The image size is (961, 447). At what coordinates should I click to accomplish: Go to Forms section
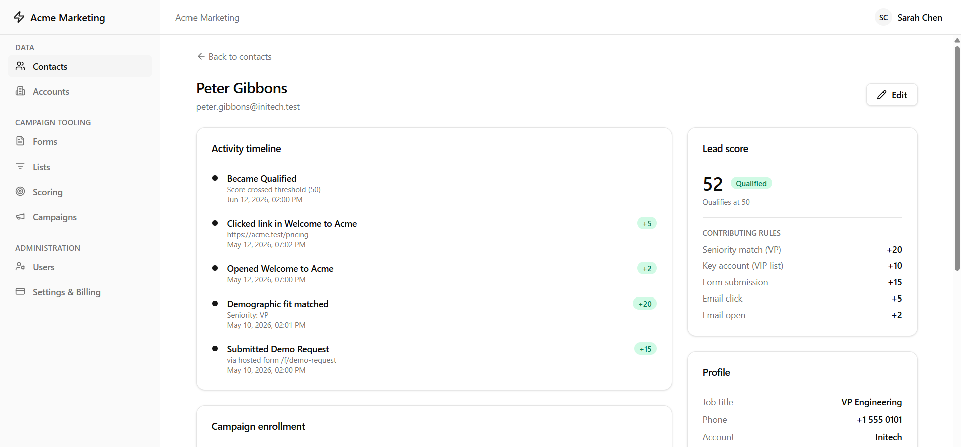pos(80,141)
